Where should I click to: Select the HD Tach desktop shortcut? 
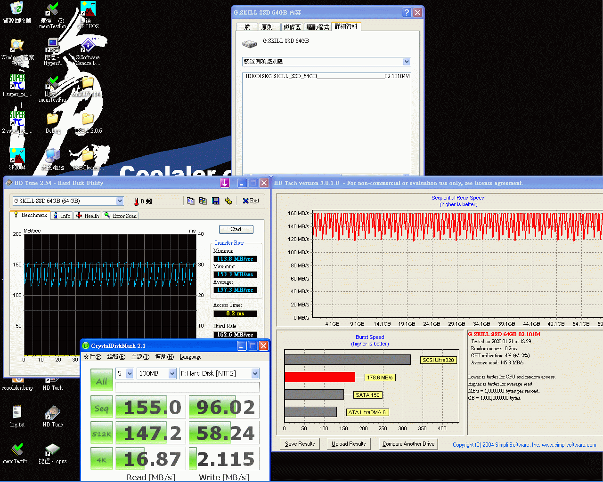coord(52,384)
